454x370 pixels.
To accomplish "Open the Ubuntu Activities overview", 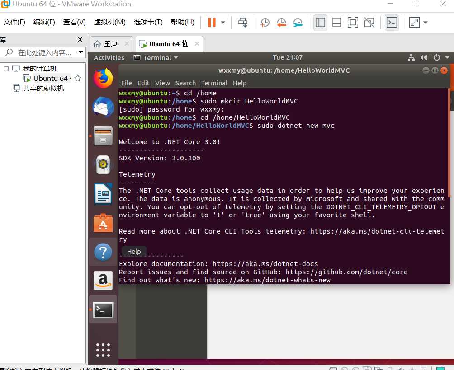I will click(109, 57).
